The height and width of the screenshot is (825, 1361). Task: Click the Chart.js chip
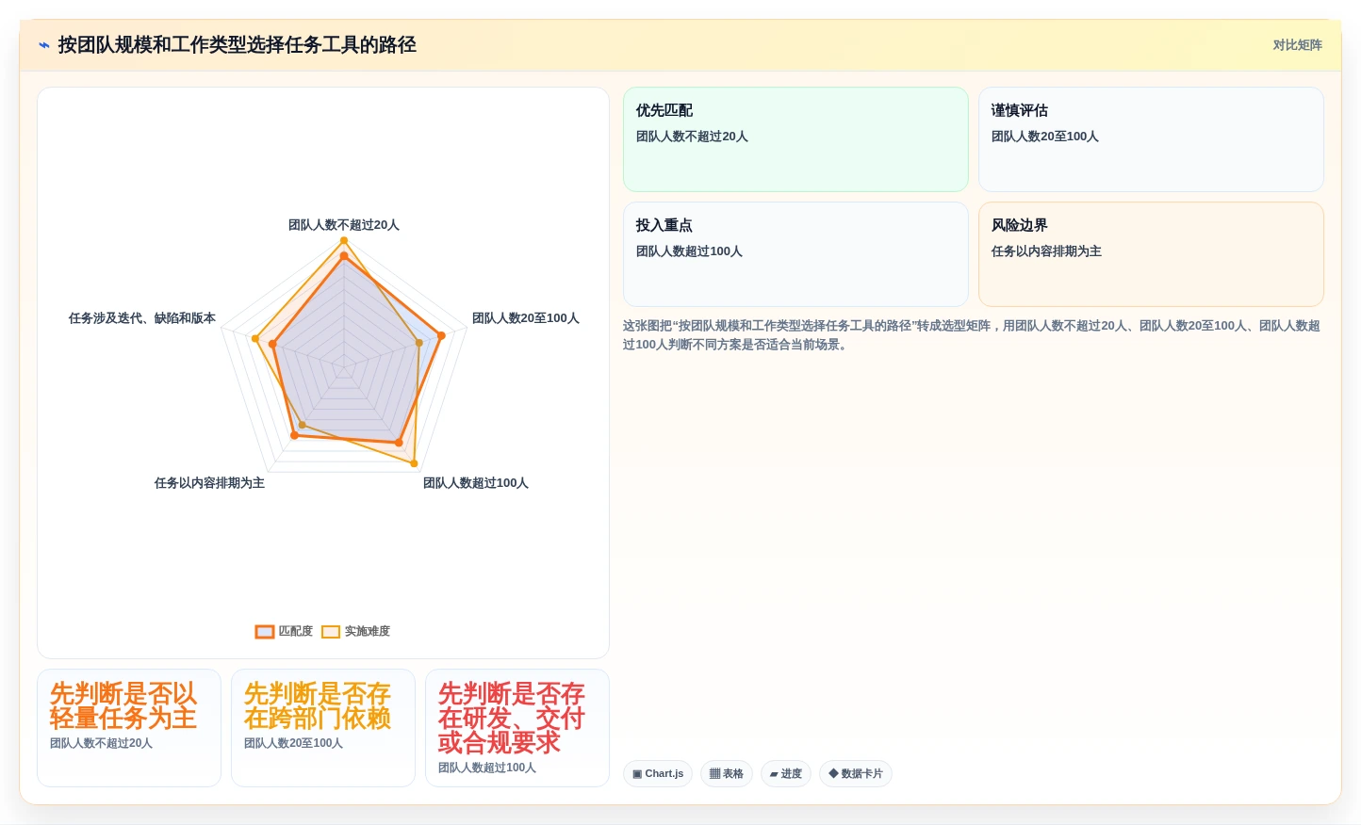[x=658, y=774]
